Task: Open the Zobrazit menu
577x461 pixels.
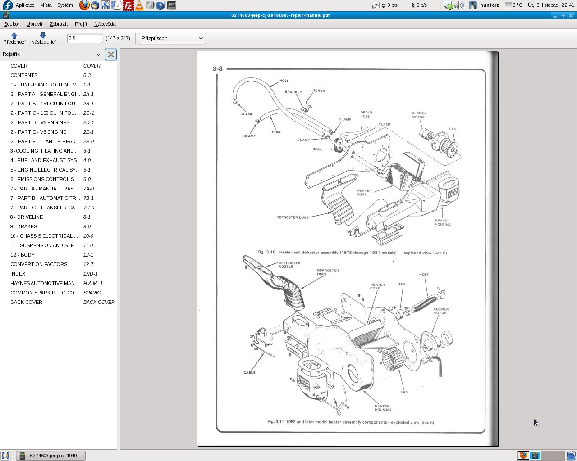Action: coord(59,24)
